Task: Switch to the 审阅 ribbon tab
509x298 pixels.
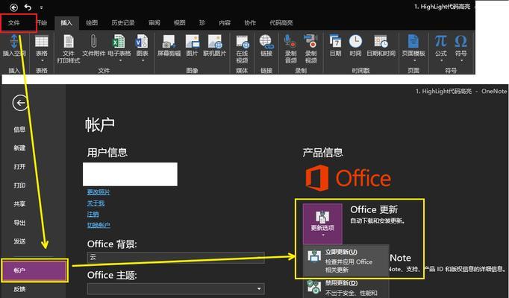Action: (x=154, y=22)
